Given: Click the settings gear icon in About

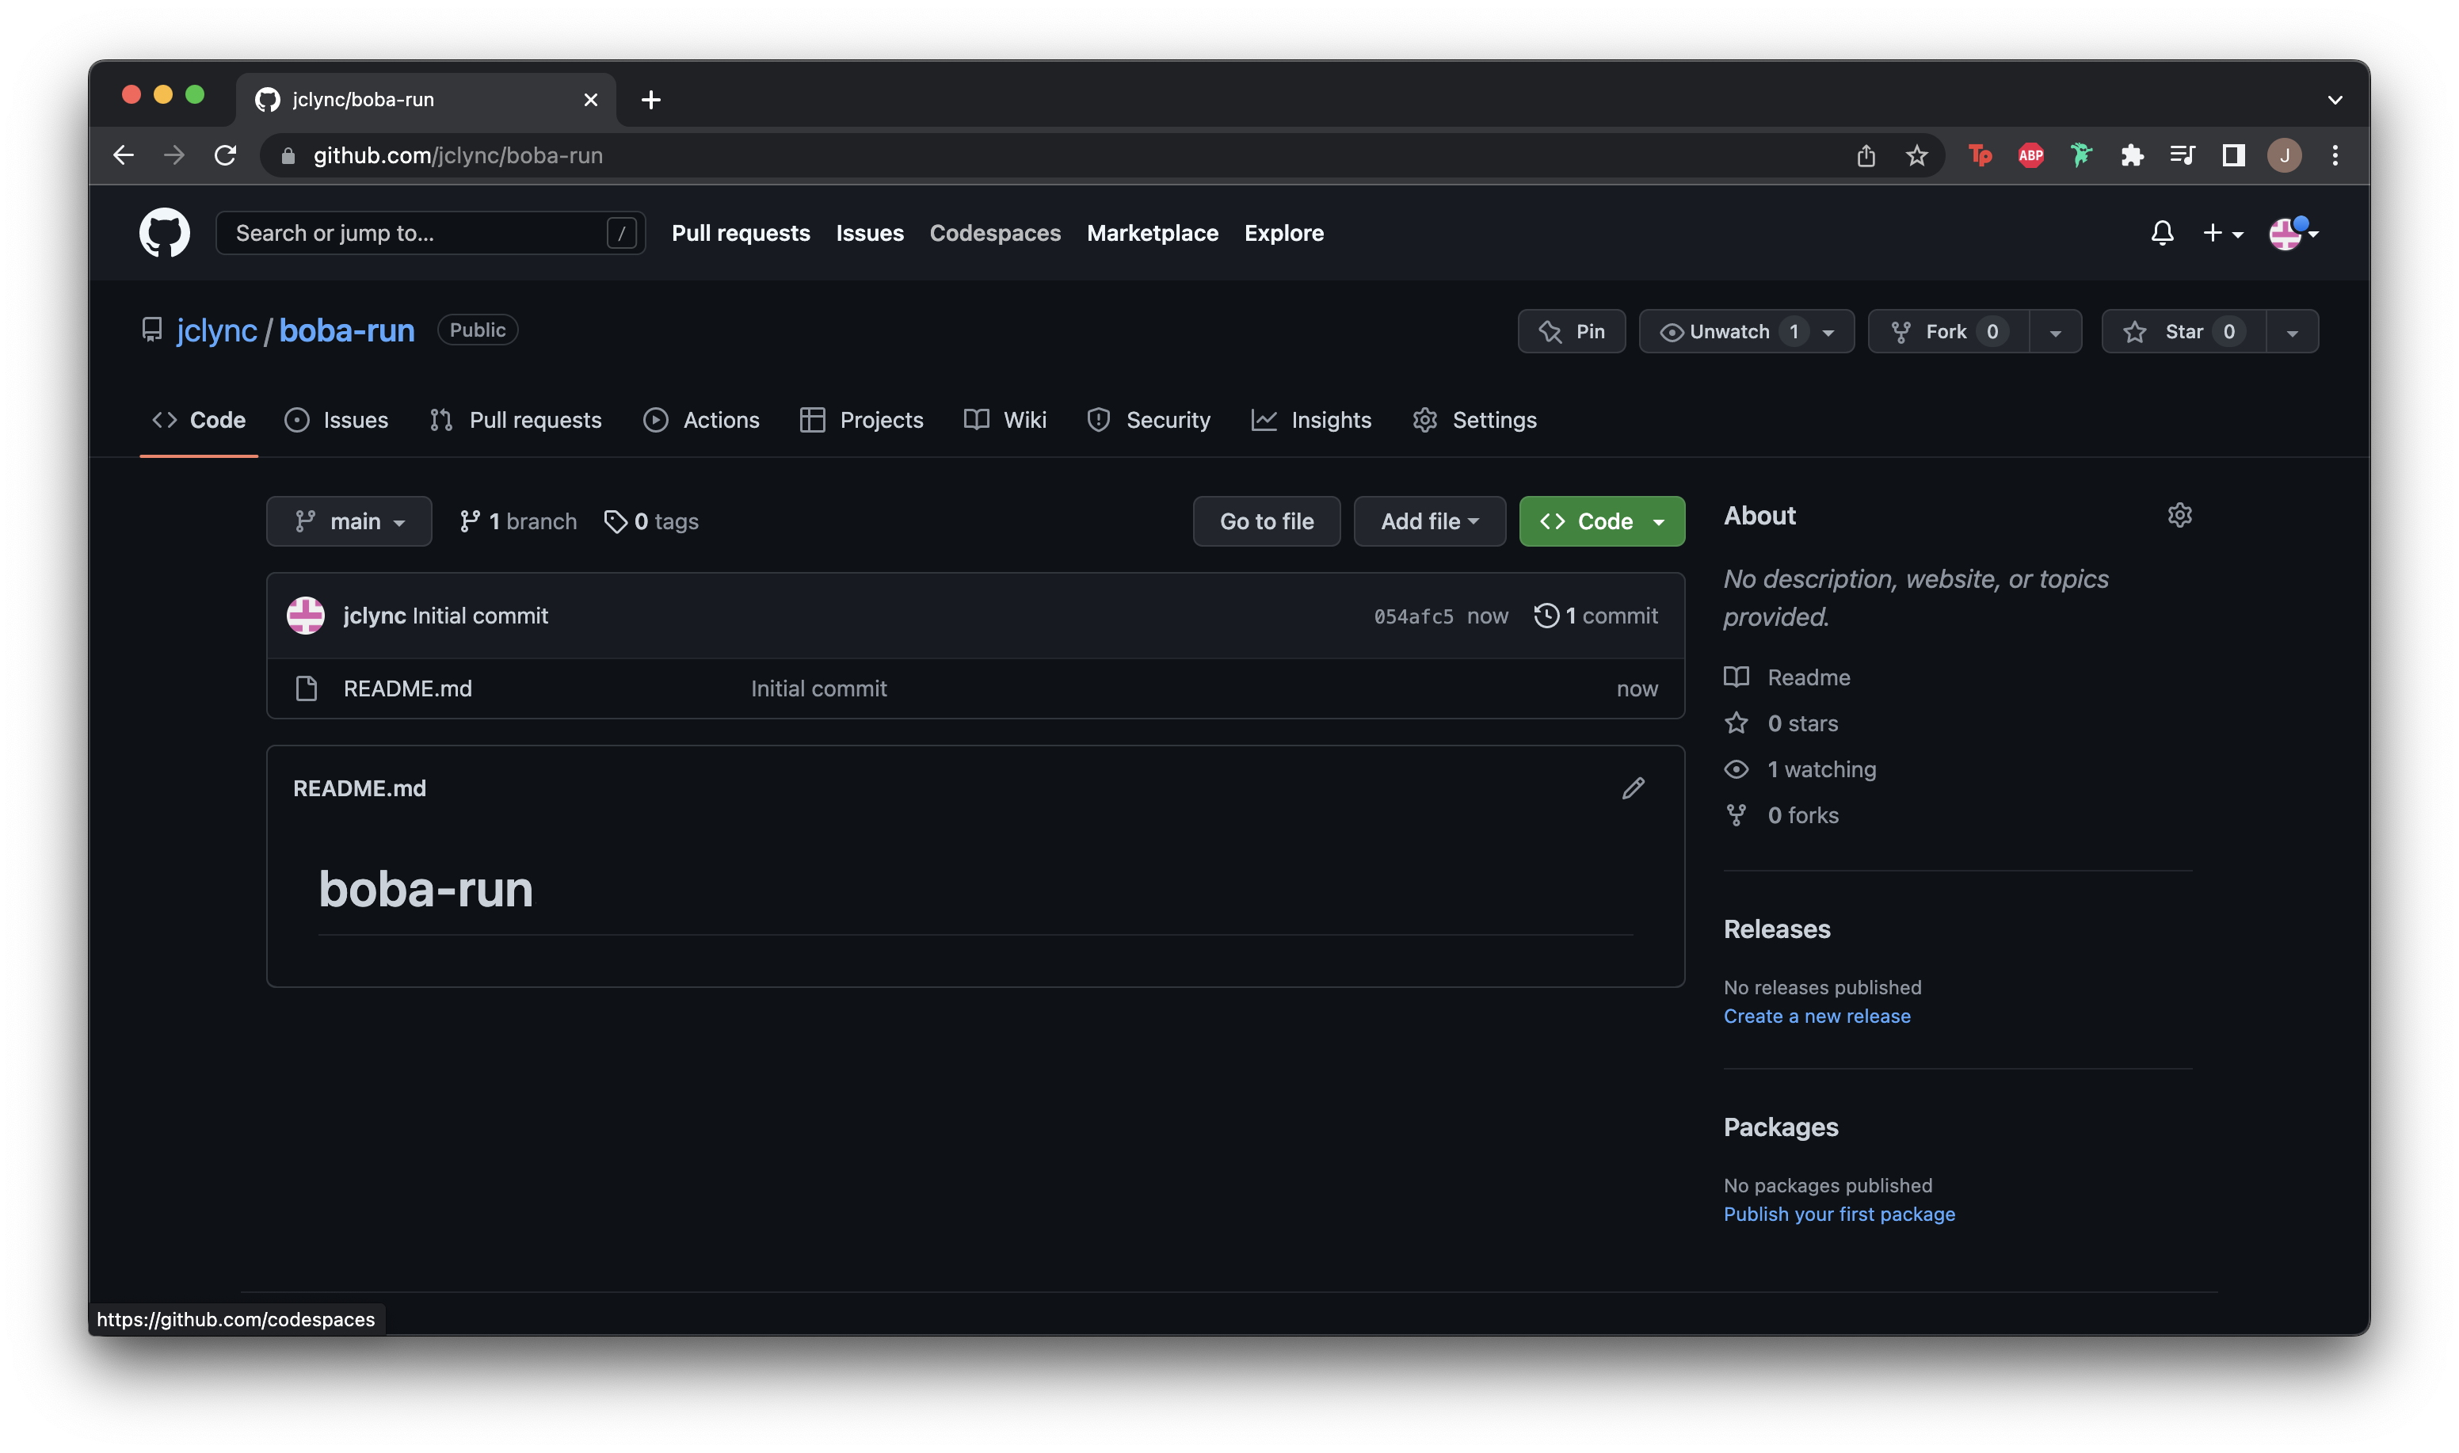Looking at the screenshot, I should click(x=2177, y=513).
